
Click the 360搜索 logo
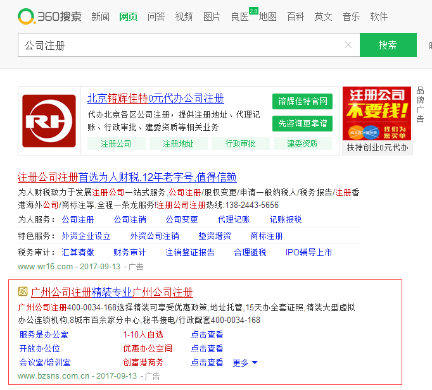[49, 16]
